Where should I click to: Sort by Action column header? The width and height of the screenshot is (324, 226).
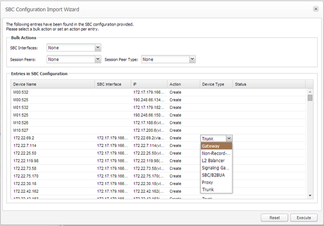(183, 84)
